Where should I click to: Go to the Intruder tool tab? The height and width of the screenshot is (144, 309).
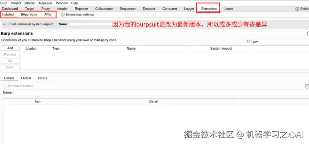pyautogui.click(x=62, y=8)
